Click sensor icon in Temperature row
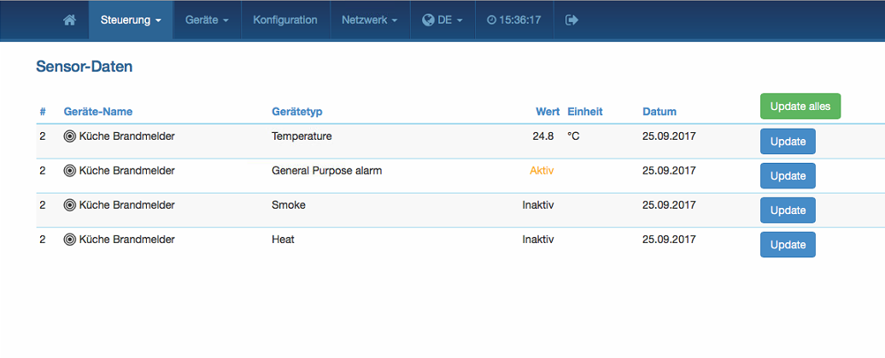The image size is (885, 358). coord(70,136)
